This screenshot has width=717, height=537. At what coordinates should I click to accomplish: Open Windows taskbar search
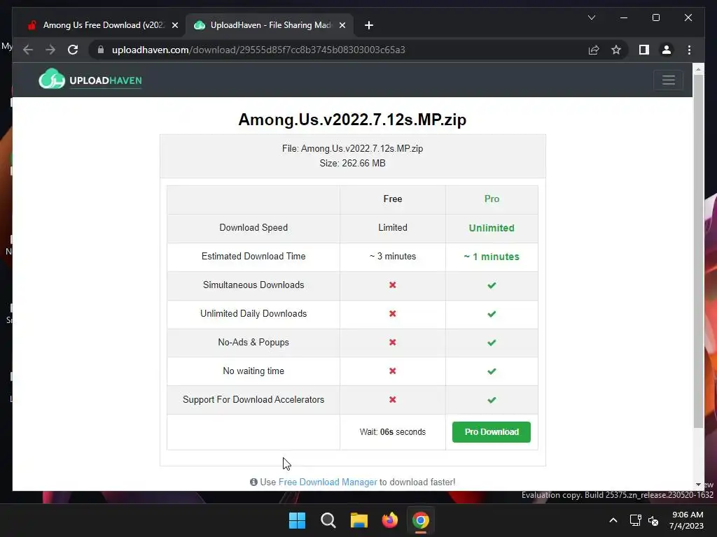point(328,520)
